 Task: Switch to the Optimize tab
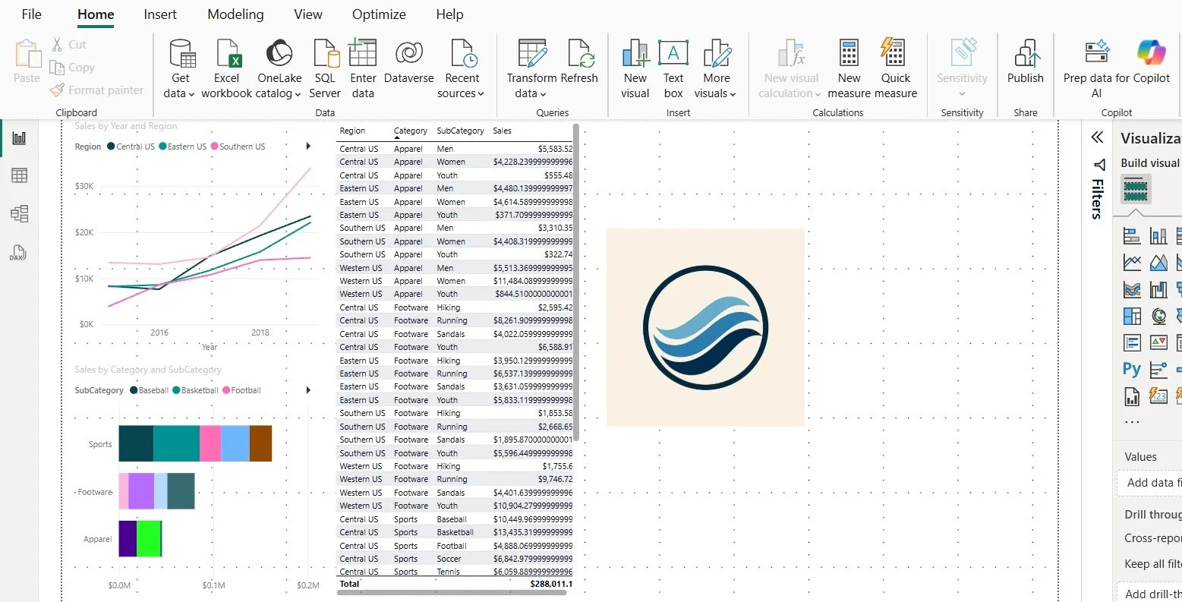point(379,14)
